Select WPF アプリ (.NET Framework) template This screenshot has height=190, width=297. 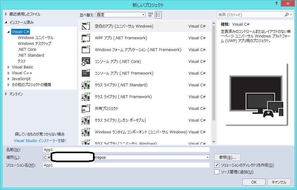145,38
